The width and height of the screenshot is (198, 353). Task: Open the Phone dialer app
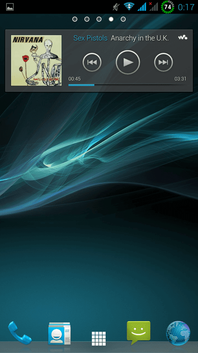[20, 332]
